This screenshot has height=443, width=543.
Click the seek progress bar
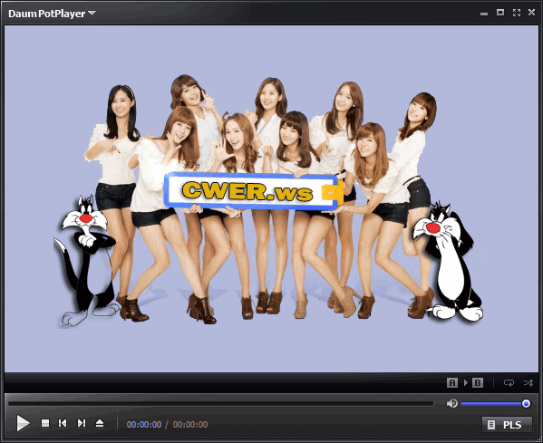tap(221, 403)
